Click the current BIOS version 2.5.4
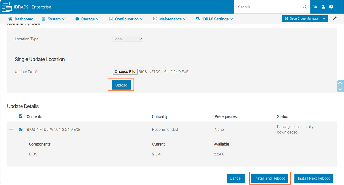The width and height of the screenshot is (344, 185). (x=156, y=154)
